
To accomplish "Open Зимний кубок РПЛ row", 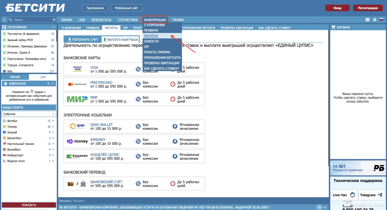I will click(x=28, y=40).
